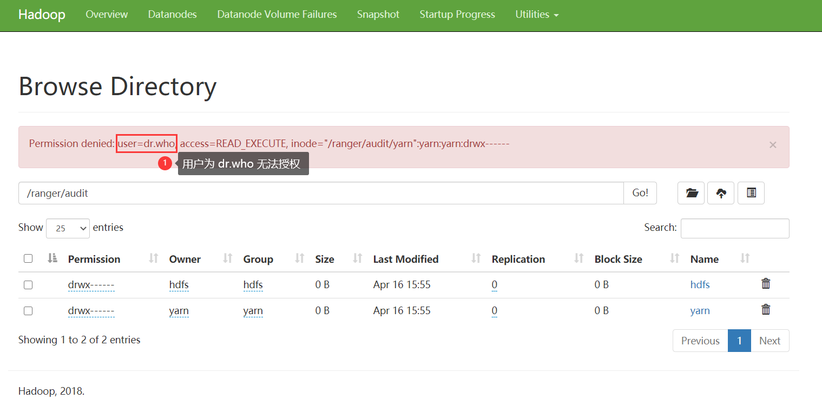Switch to the Snapshot section
822x399 pixels.
pos(378,15)
